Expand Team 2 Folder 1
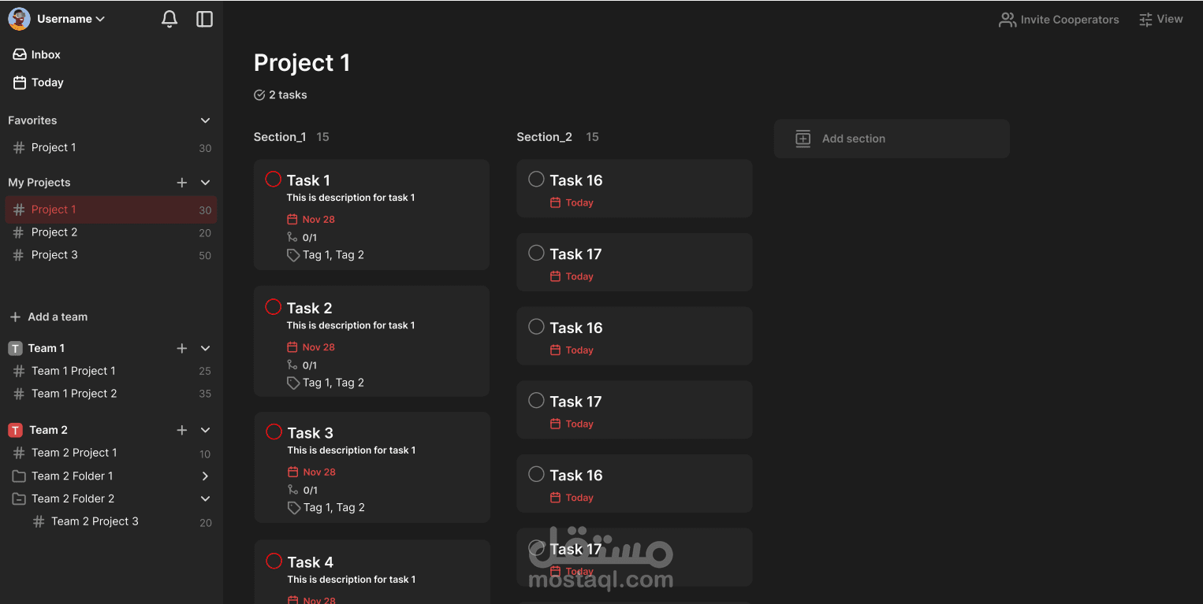This screenshot has height=604, width=1203. pos(204,476)
